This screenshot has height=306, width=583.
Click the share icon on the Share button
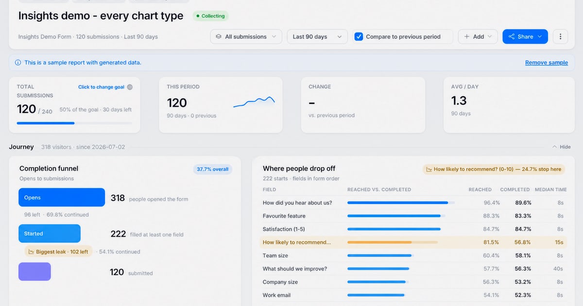tap(512, 36)
